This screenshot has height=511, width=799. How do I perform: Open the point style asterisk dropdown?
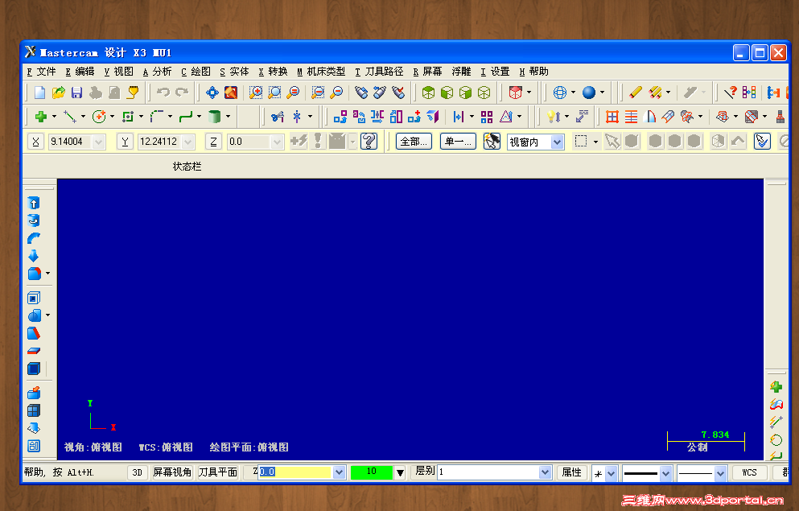click(x=611, y=473)
